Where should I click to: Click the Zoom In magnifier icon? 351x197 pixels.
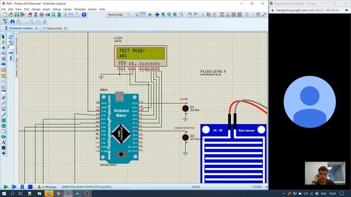pyautogui.click(x=163, y=15)
